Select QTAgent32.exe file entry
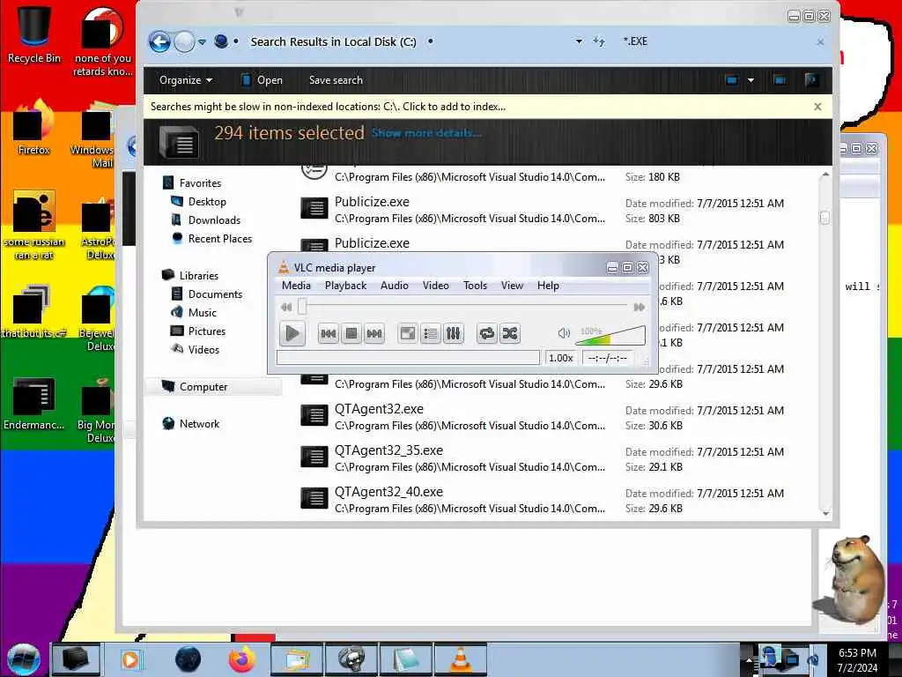The height and width of the screenshot is (677, 902). 555,417
